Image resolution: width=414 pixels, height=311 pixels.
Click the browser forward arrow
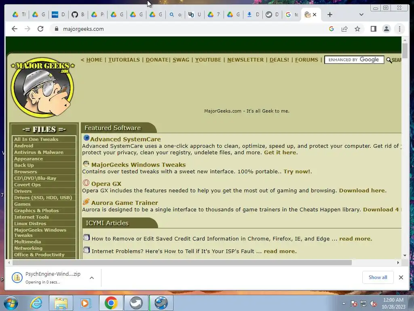[27, 29]
